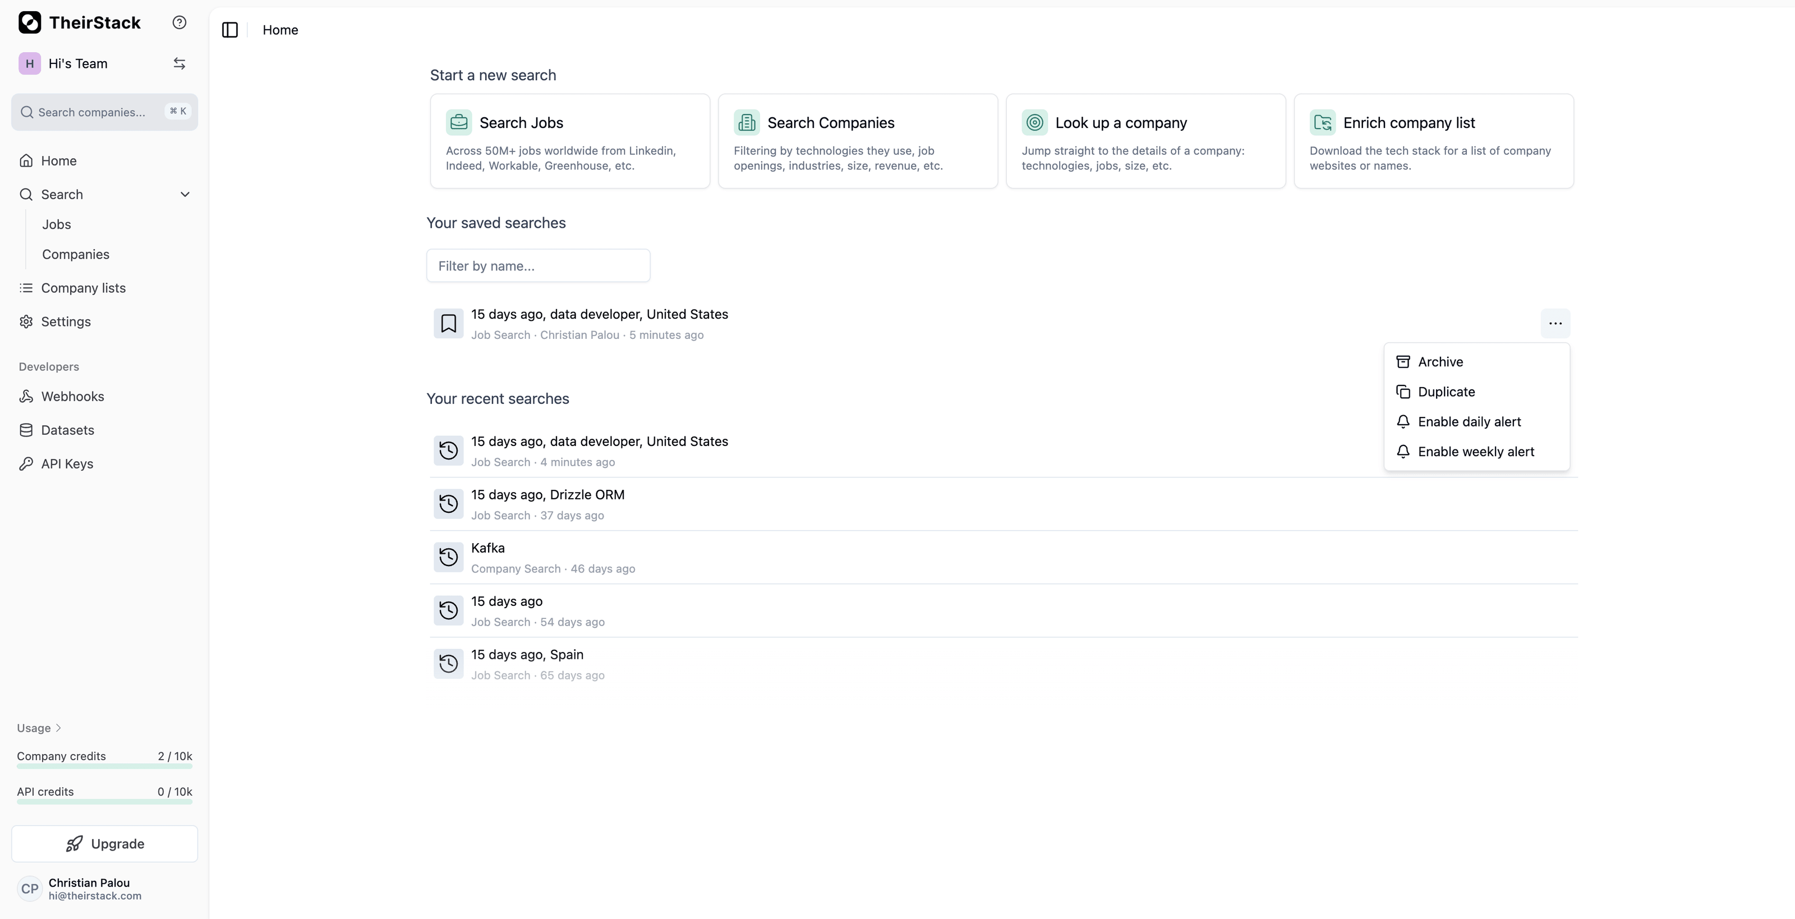Select Archive from the context menu
This screenshot has height=919, width=1795.
pos(1439,362)
